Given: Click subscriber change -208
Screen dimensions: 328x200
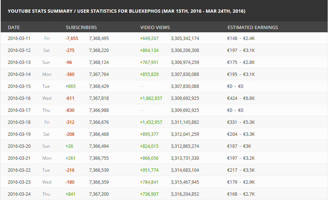Looking at the screenshot, I should click(70, 134).
